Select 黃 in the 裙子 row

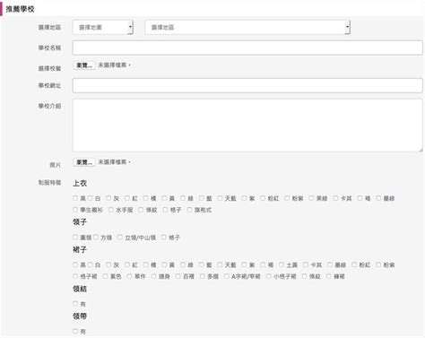click(x=164, y=264)
